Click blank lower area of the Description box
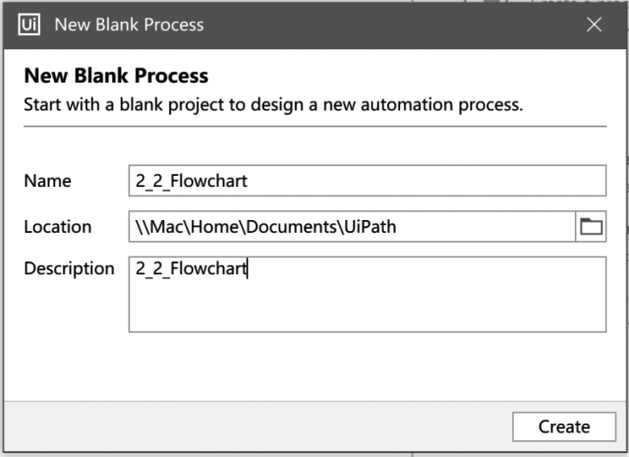The image size is (629, 457). tap(367, 309)
